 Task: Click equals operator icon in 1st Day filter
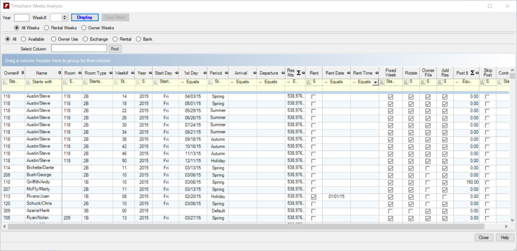point(182,82)
